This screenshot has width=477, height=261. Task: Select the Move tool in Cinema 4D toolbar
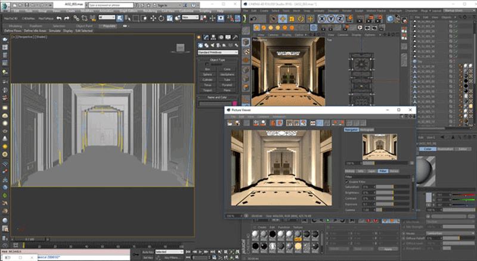tap(283, 19)
